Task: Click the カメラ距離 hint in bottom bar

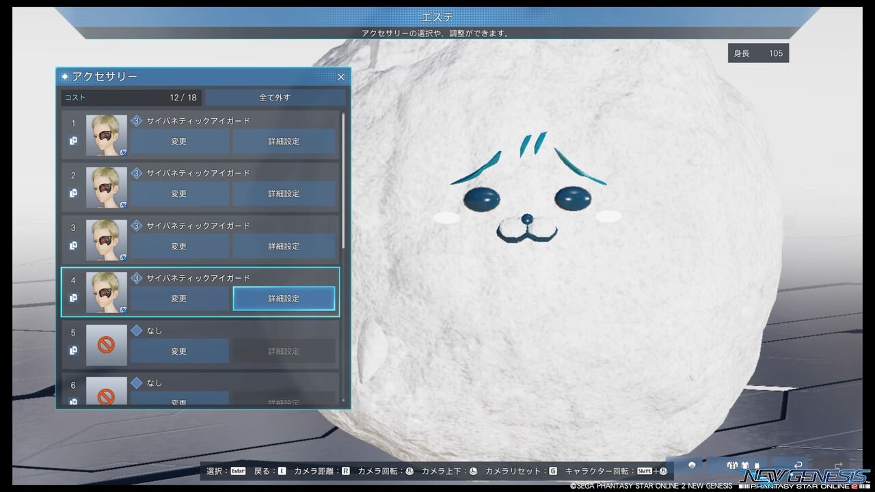Action: 322,471
